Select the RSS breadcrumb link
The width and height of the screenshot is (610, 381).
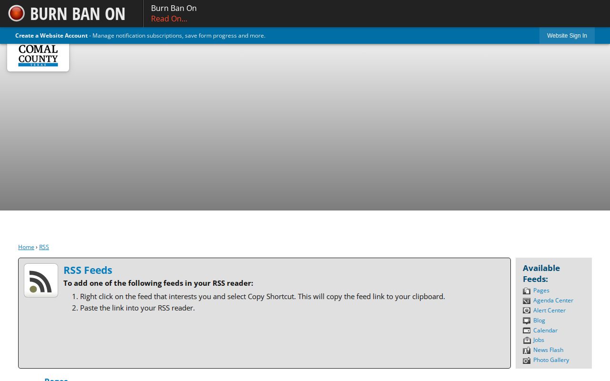[x=44, y=247]
